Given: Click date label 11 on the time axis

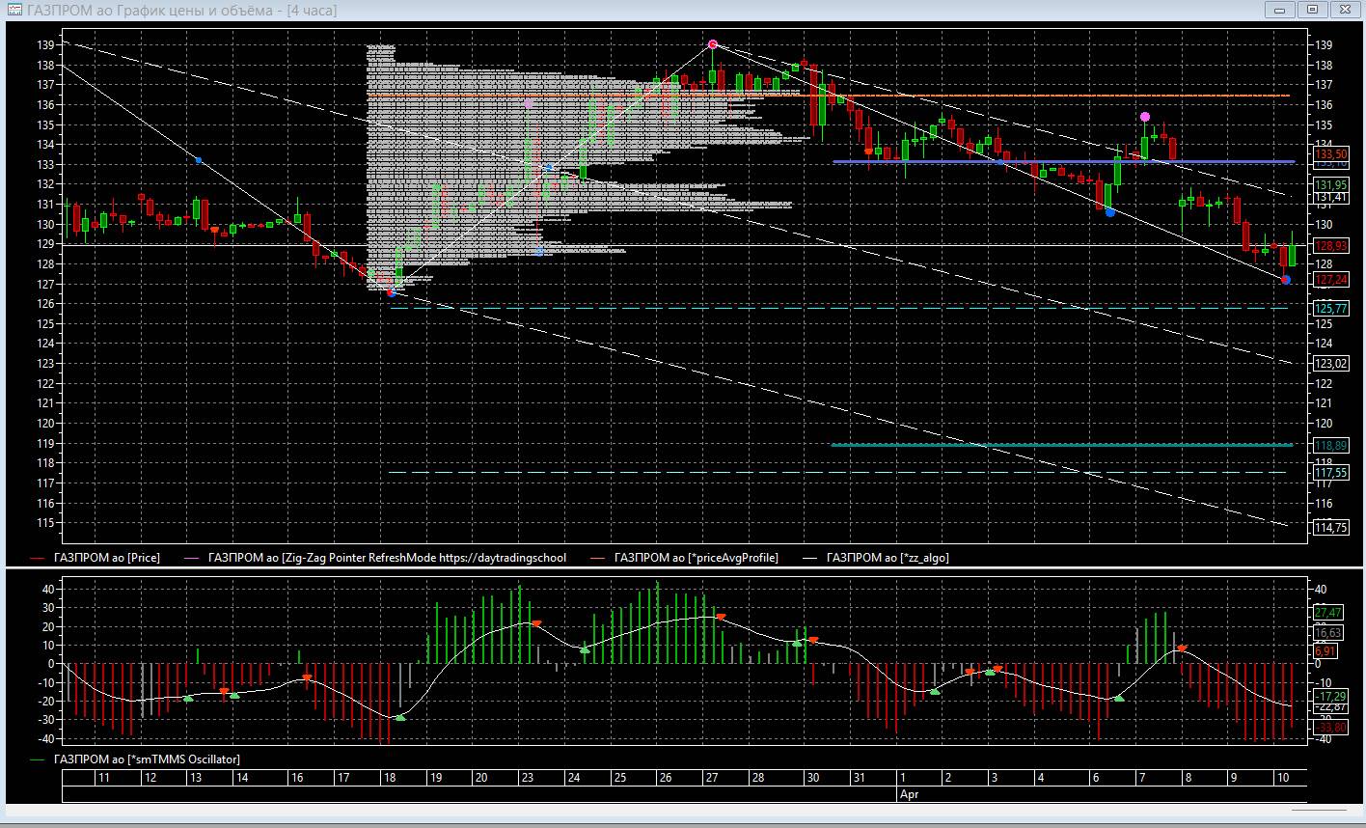Looking at the screenshot, I should coord(103,778).
